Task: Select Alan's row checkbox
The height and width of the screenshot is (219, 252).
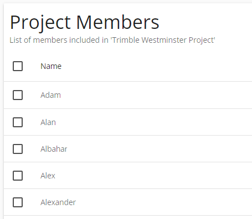Action: [18, 122]
